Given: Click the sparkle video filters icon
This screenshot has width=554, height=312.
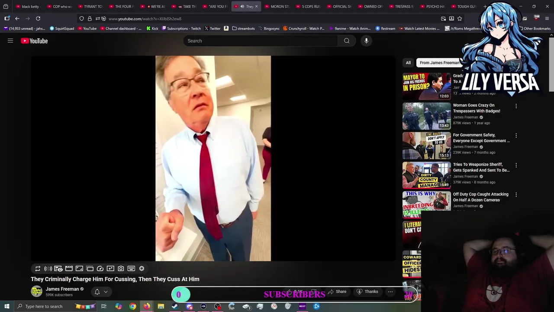Looking at the screenshot, I should [x=110, y=269].
